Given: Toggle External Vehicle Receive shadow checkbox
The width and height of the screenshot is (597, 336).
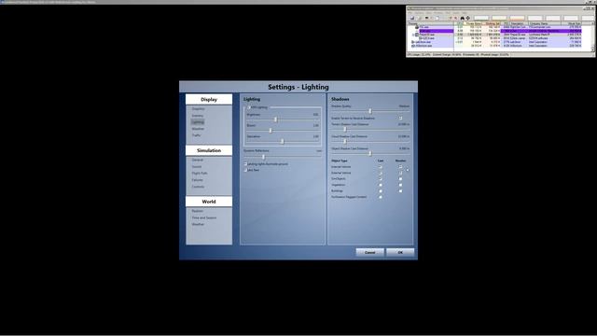Looking at the screenshot, I should 400,173.
